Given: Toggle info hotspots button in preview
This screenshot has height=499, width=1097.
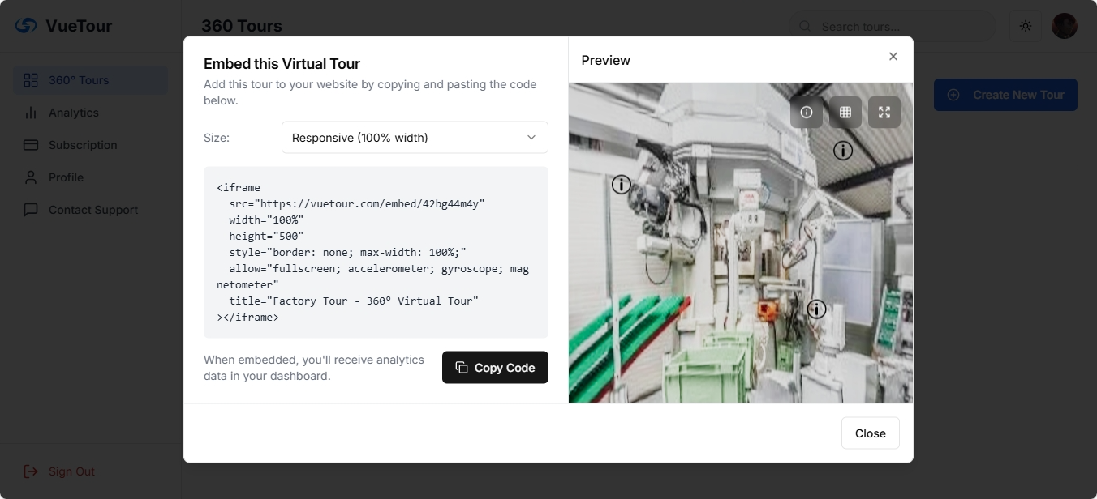Looking at the screenshot, I should [807, 113].
